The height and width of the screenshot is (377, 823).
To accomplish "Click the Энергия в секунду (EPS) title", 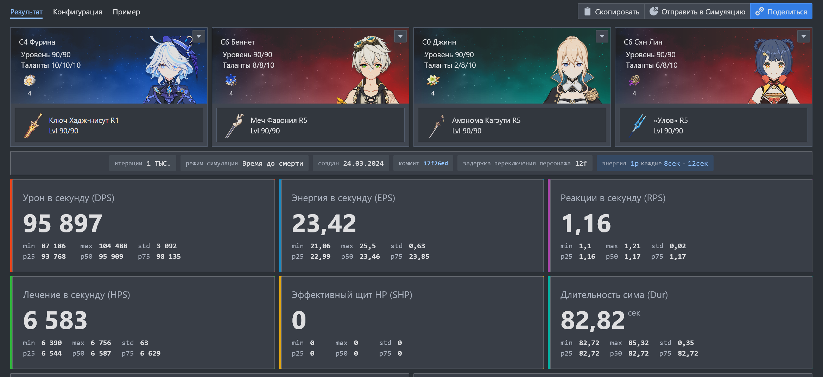I will (343, 198).
